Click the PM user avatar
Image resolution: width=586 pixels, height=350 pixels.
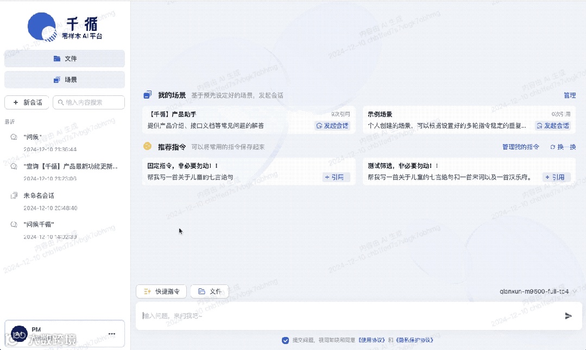click(19, 334)
